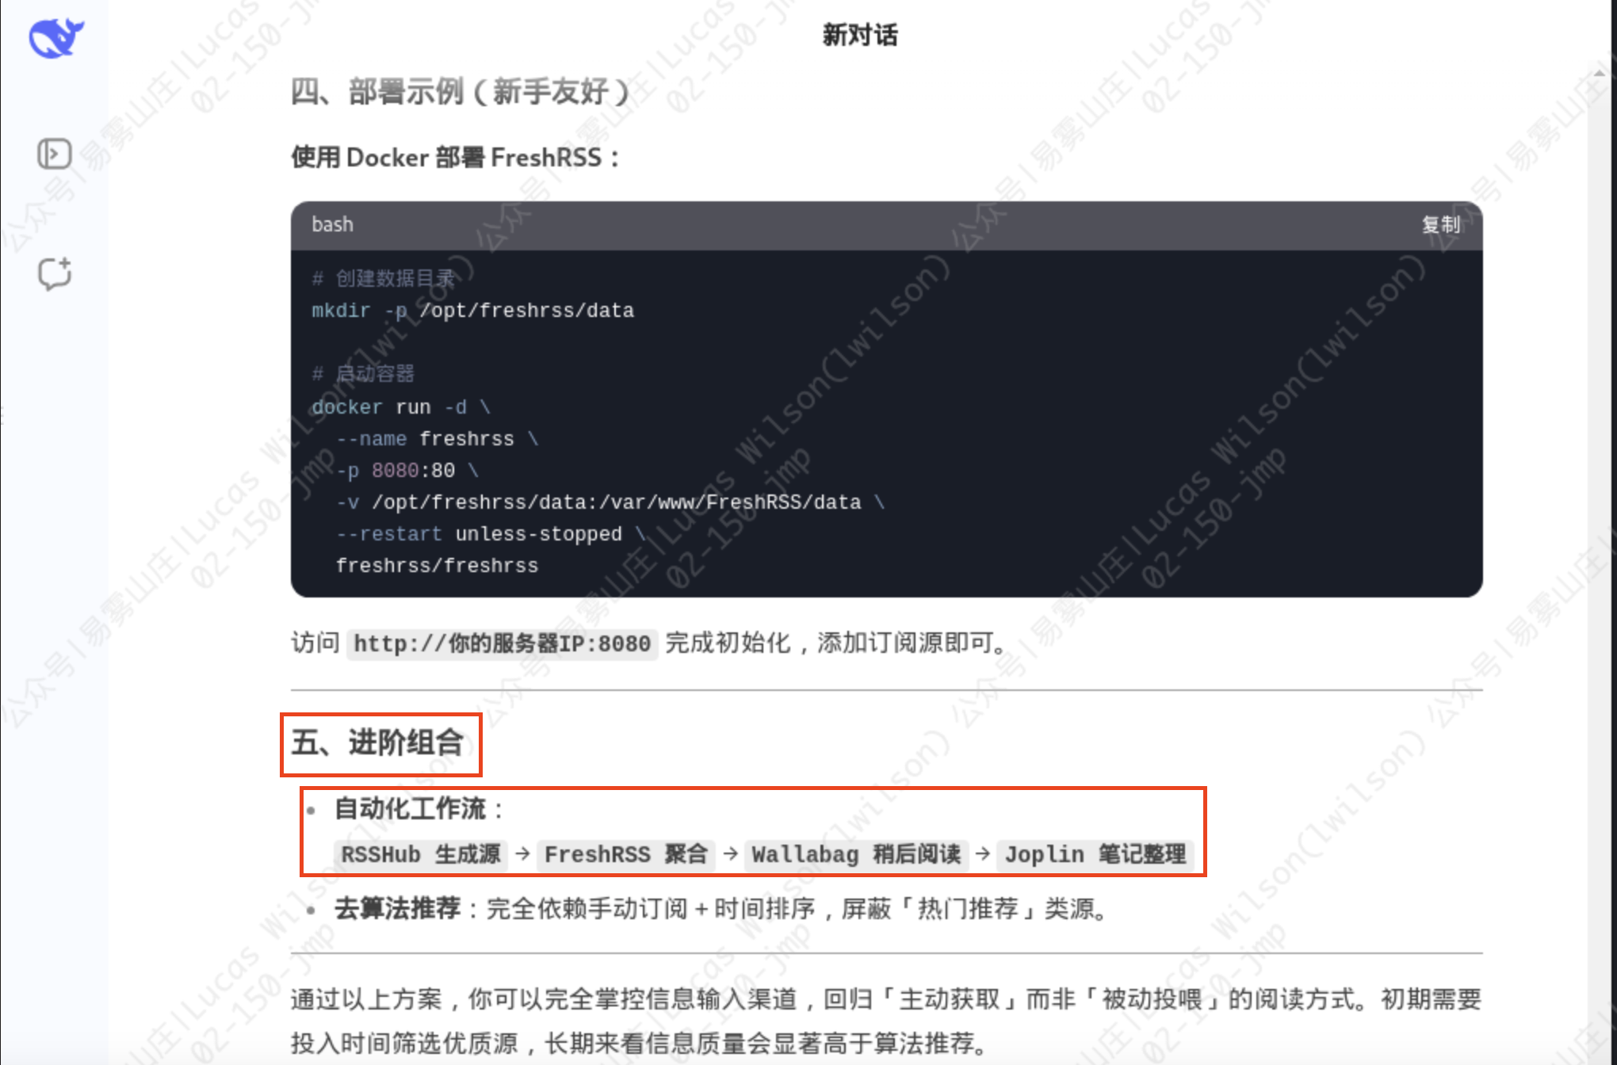Click the bash language label
This screenshot has width=1617, height=1065.
click(x=332, y=225)
